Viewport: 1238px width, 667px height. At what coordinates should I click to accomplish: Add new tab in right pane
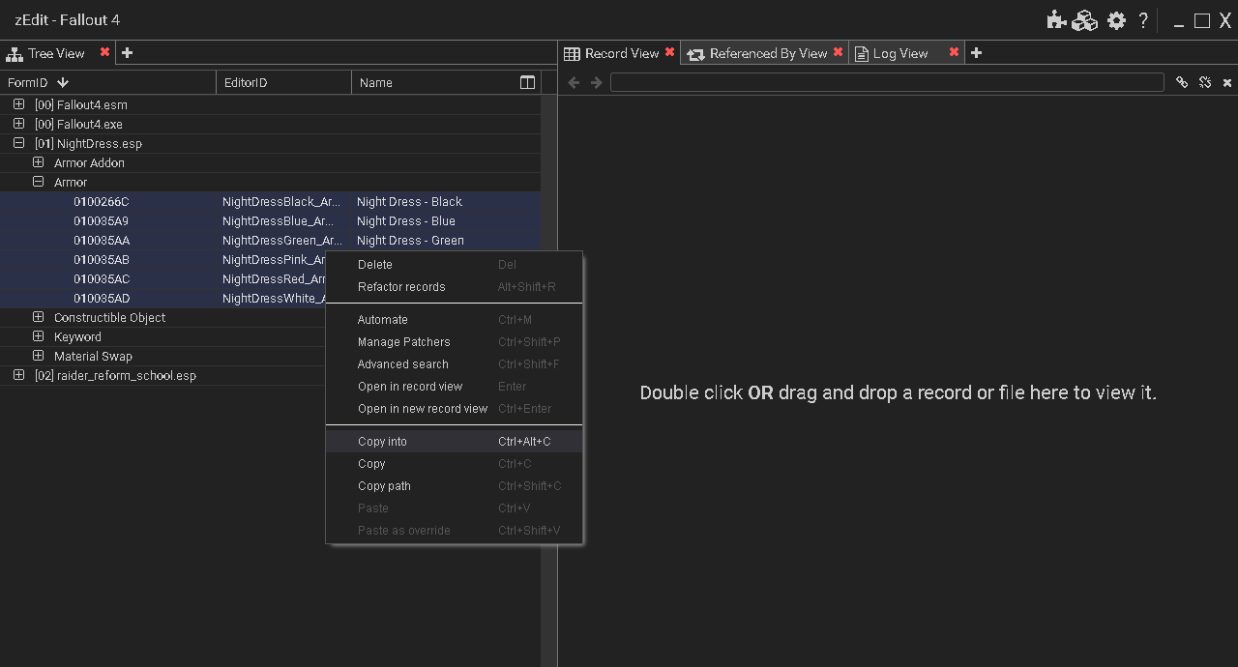pos(976,53)
